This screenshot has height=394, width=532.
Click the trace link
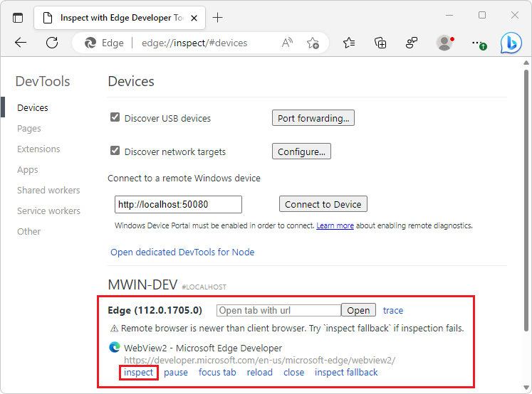click(x=393, y=310)
